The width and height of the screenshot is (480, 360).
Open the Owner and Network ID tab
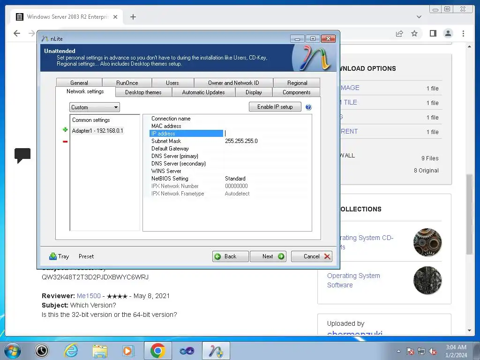[233, 82]
